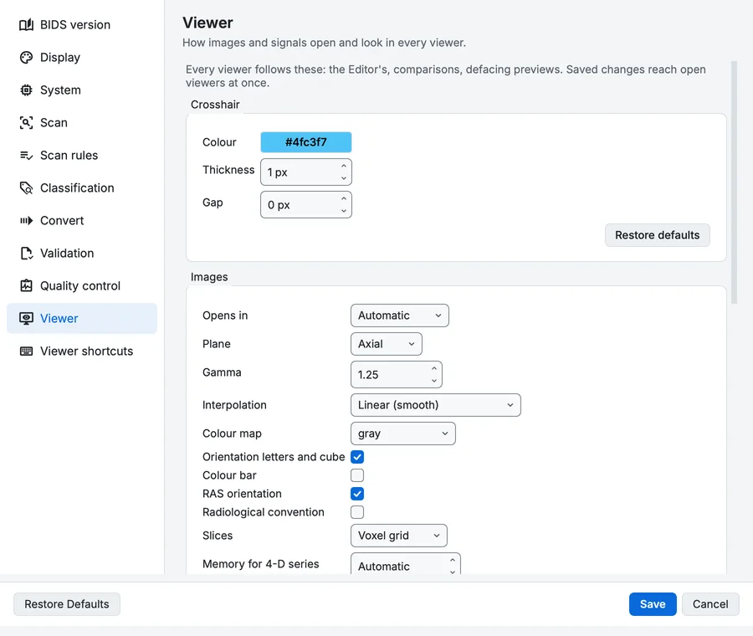Increase the crosshair Gap value

click(344, 199)
